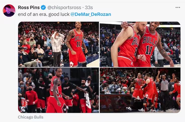
Task: Click the masked staffer in red jacket
Action: (31, 99)
